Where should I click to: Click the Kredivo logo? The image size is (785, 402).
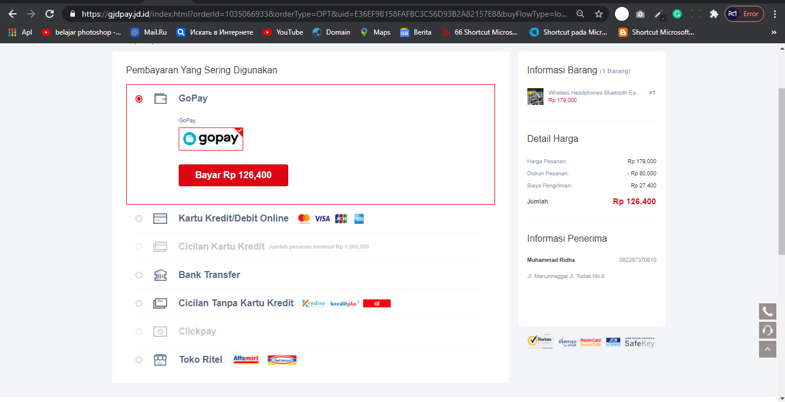[x=314, y=303]
